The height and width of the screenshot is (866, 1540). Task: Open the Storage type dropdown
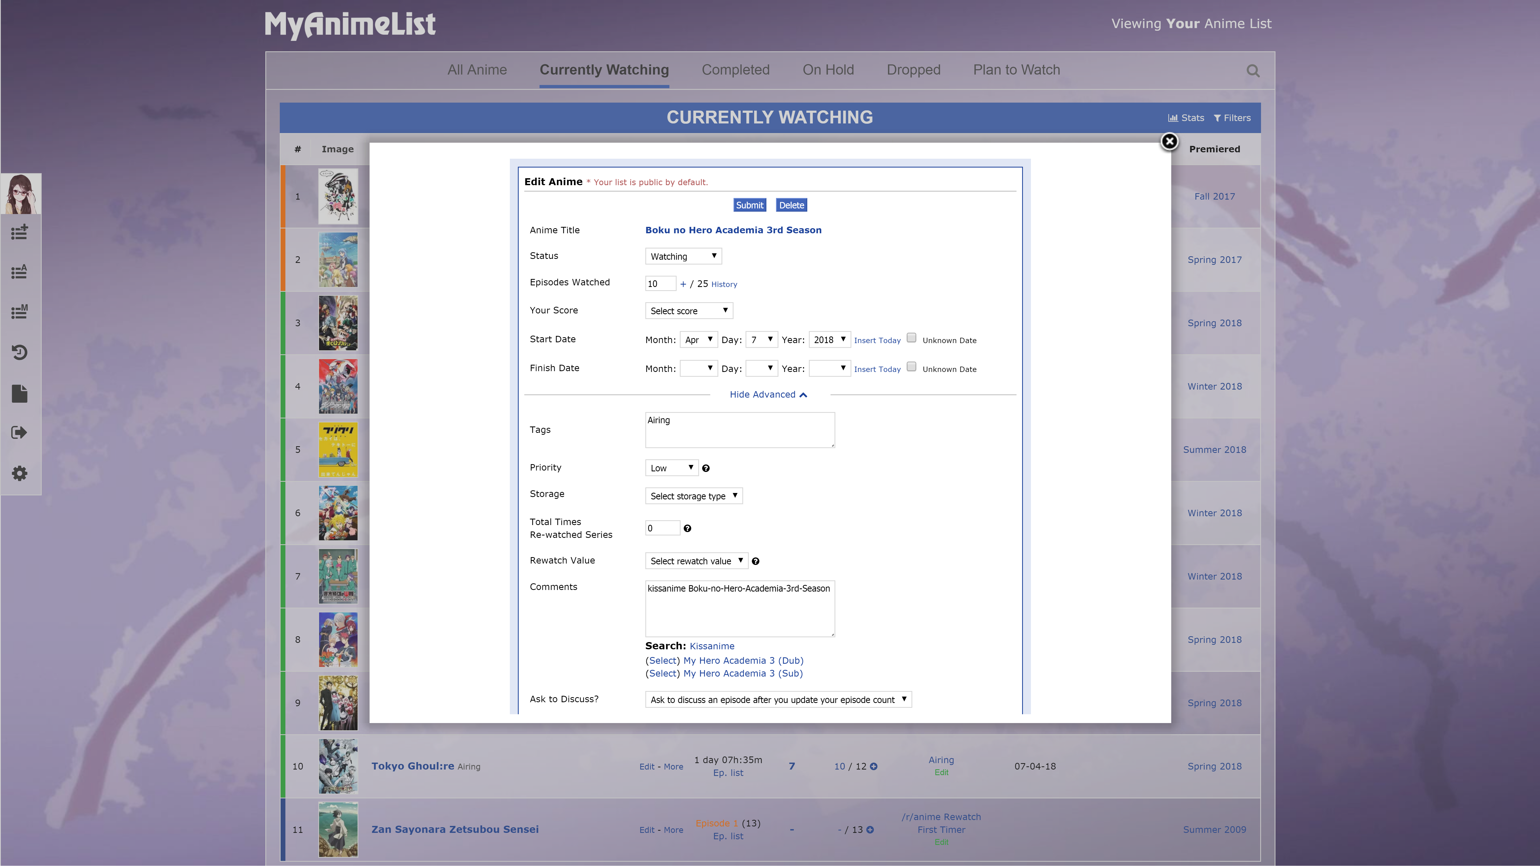point(693,496)
